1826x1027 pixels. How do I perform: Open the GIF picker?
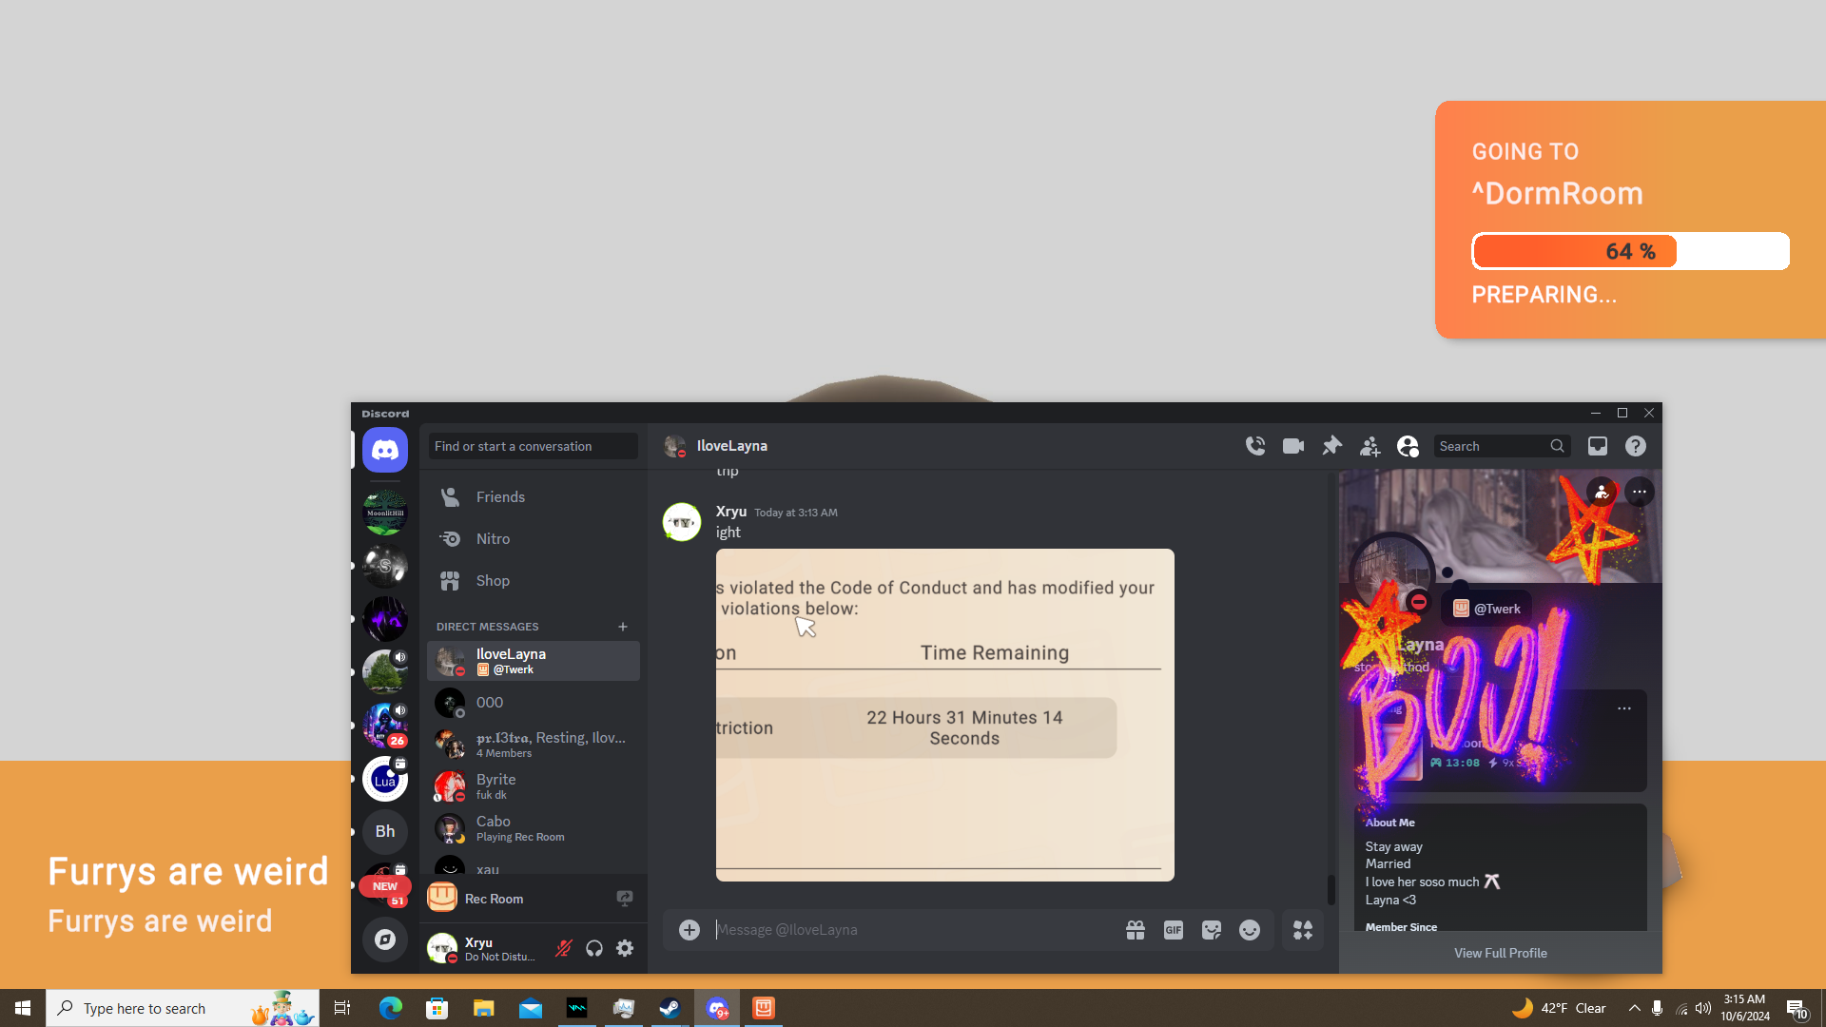(1174, 930)
